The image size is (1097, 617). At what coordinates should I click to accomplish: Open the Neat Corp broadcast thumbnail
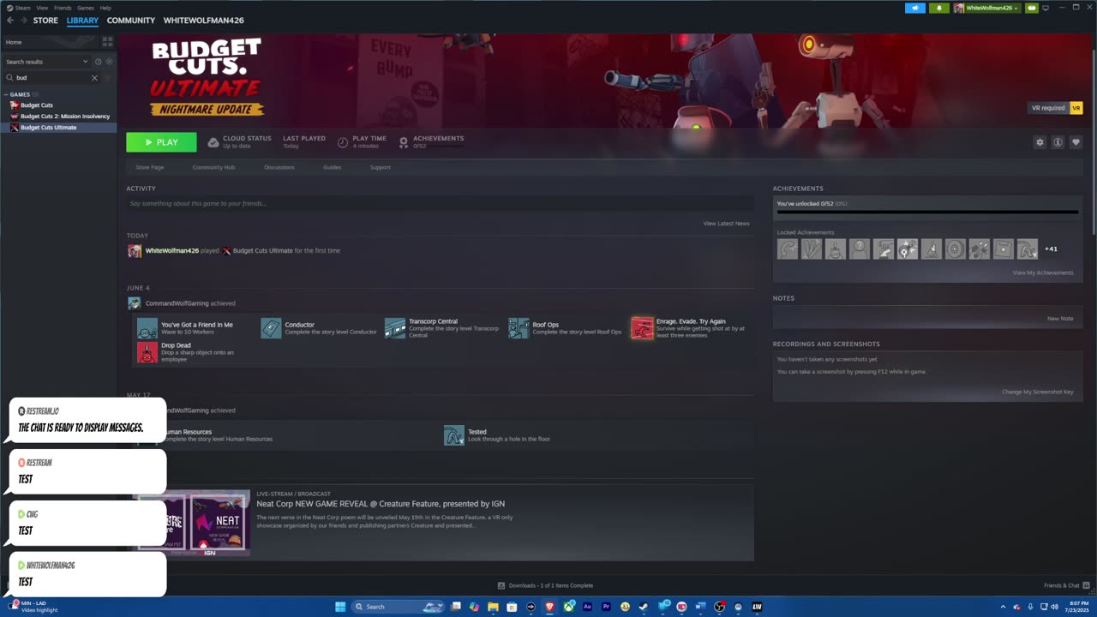193,523
